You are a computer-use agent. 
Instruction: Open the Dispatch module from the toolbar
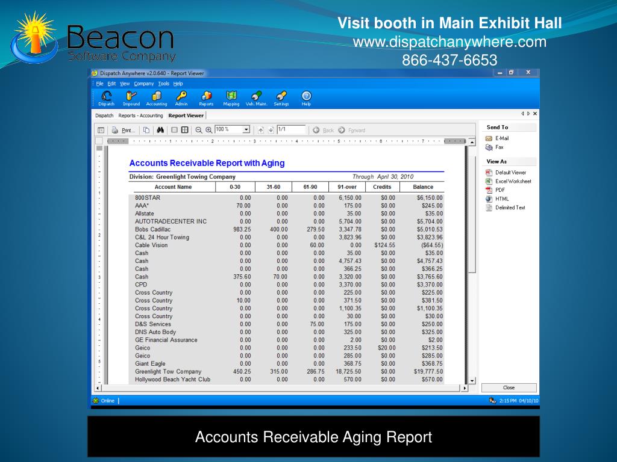pos(106,98)
